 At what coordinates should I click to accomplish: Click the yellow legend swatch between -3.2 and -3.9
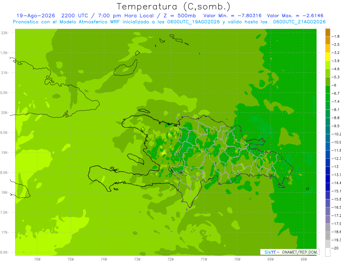pos(328,57)
